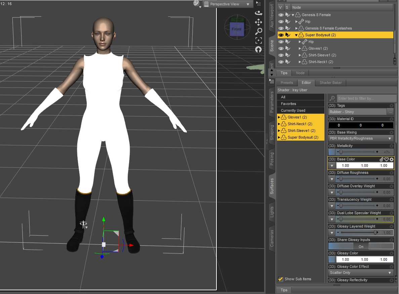The height and width of the screenshot is (294, 399).
Task: Expand Genesis 8 Female Eyelashes node
Action: click(x=296, y=28)
